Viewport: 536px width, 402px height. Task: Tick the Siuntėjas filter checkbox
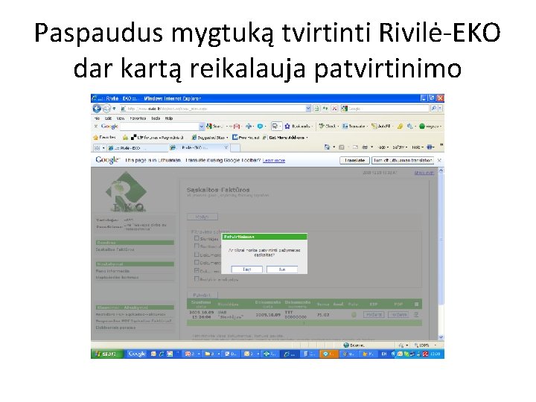(197, 238)
